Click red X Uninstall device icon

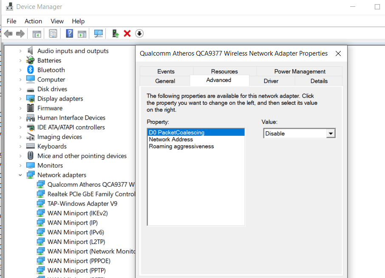[x=127, y=34]
